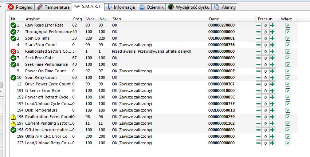Click green check icon for Off-Line Uncorrectable
This screenshot has width=310, height=157.
click(x=13, y=130)
